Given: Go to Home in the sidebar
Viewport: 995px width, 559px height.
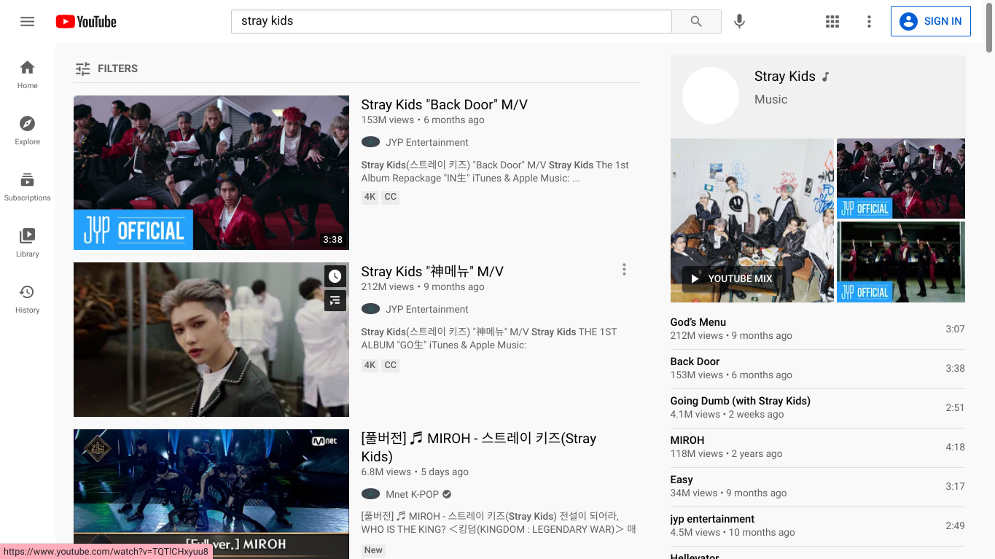Looking at the screenshot, I should (x=28, y=74).
